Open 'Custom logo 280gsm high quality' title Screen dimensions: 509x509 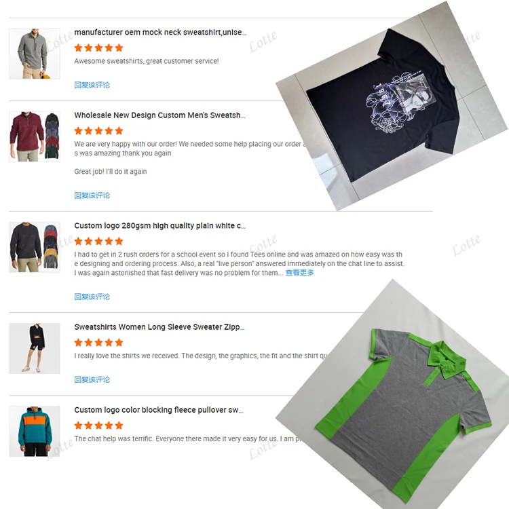tap(160, 226)
